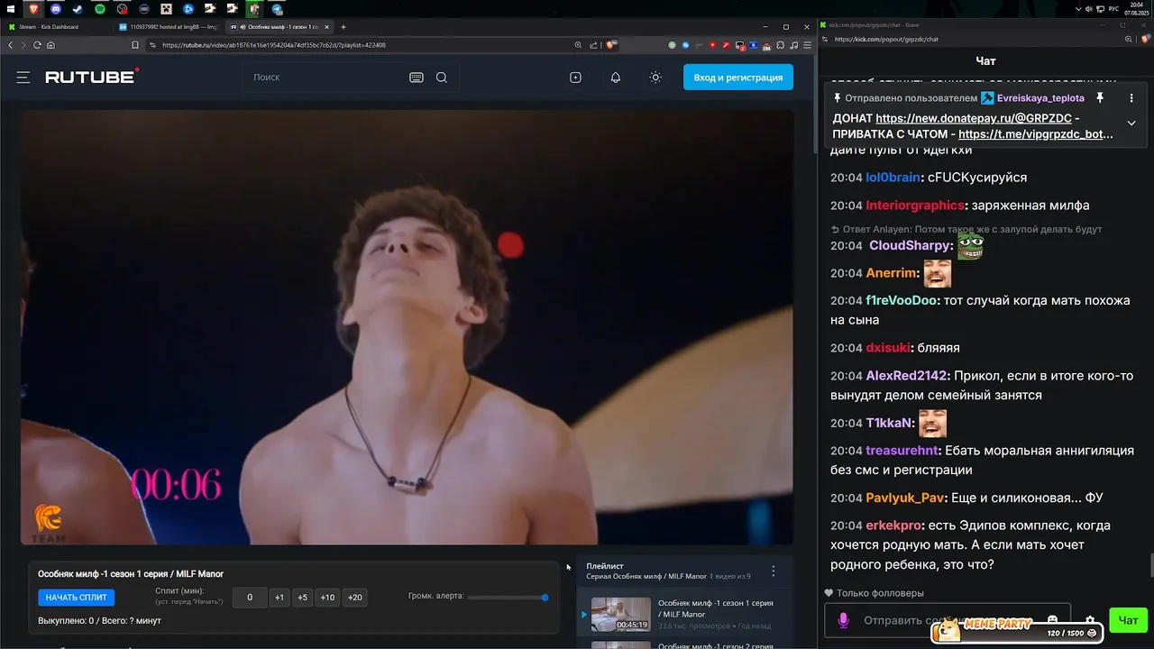Click chat username lol0brain
Viewport: 1154px width, 649px height.
coord(893,178)
